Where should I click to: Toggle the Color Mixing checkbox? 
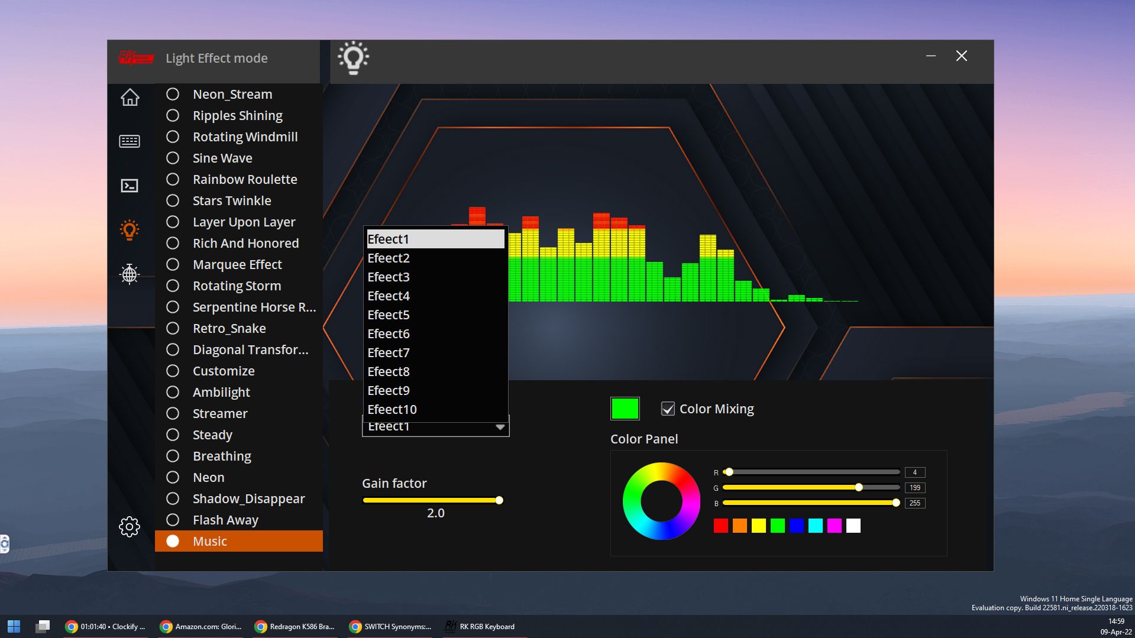click(668, 409)
